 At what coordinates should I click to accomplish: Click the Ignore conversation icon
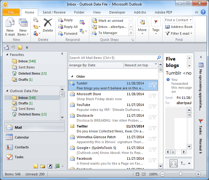click(36, 20)
